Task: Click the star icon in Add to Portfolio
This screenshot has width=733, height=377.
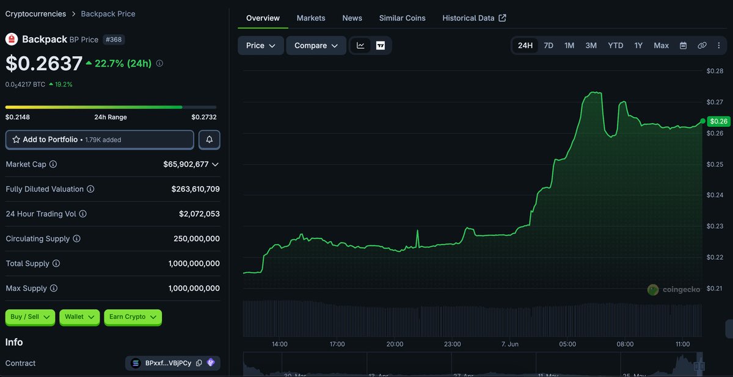Action: 16,140
